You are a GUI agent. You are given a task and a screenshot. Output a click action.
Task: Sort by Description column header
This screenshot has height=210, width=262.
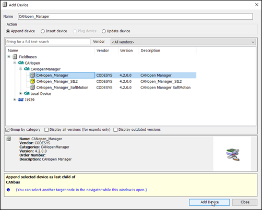click(x=168, y=51)
